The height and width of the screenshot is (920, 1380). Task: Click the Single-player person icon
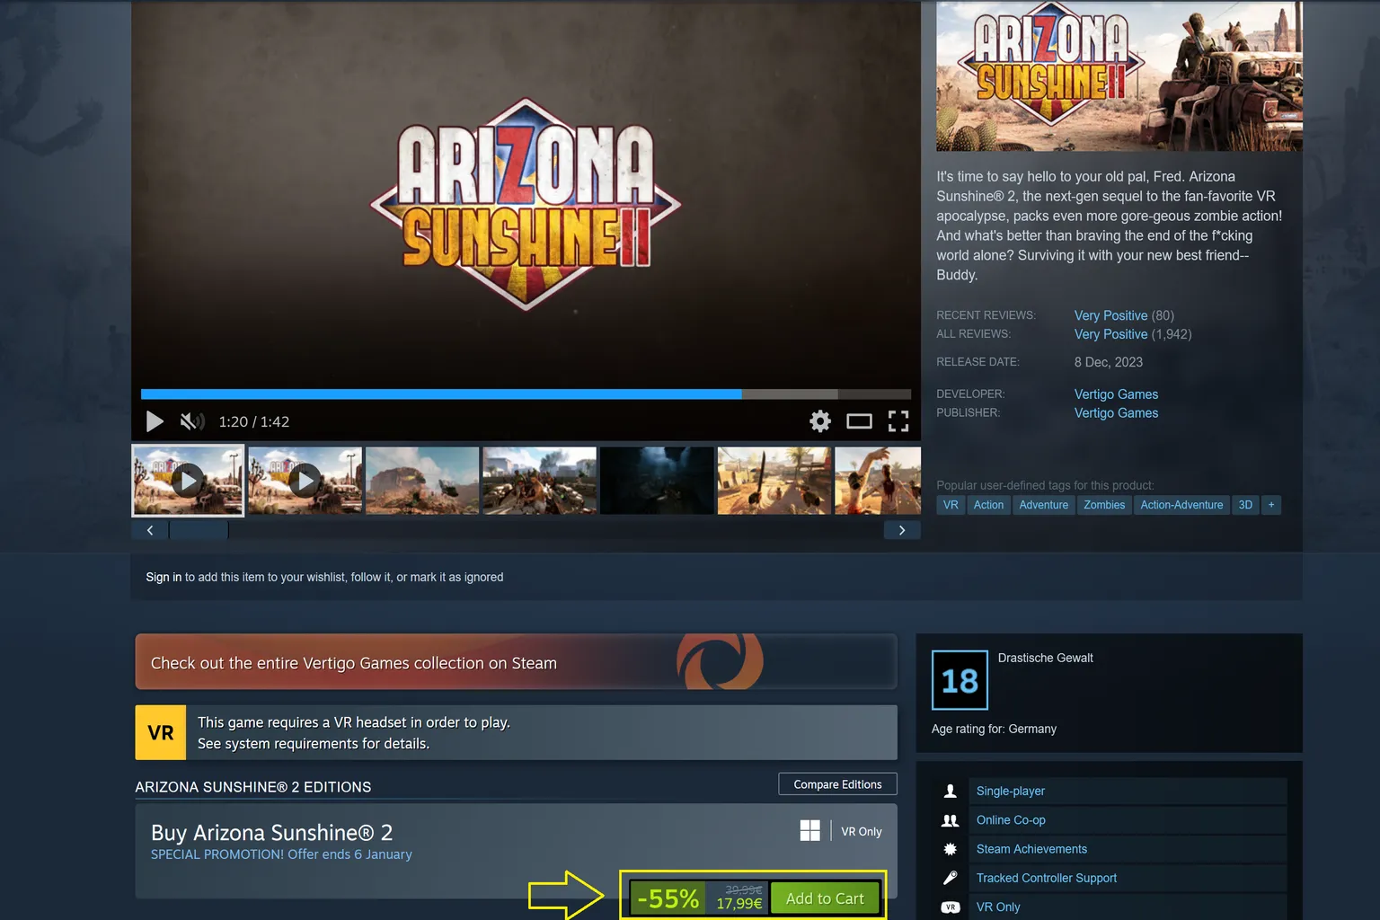point(950,792)
